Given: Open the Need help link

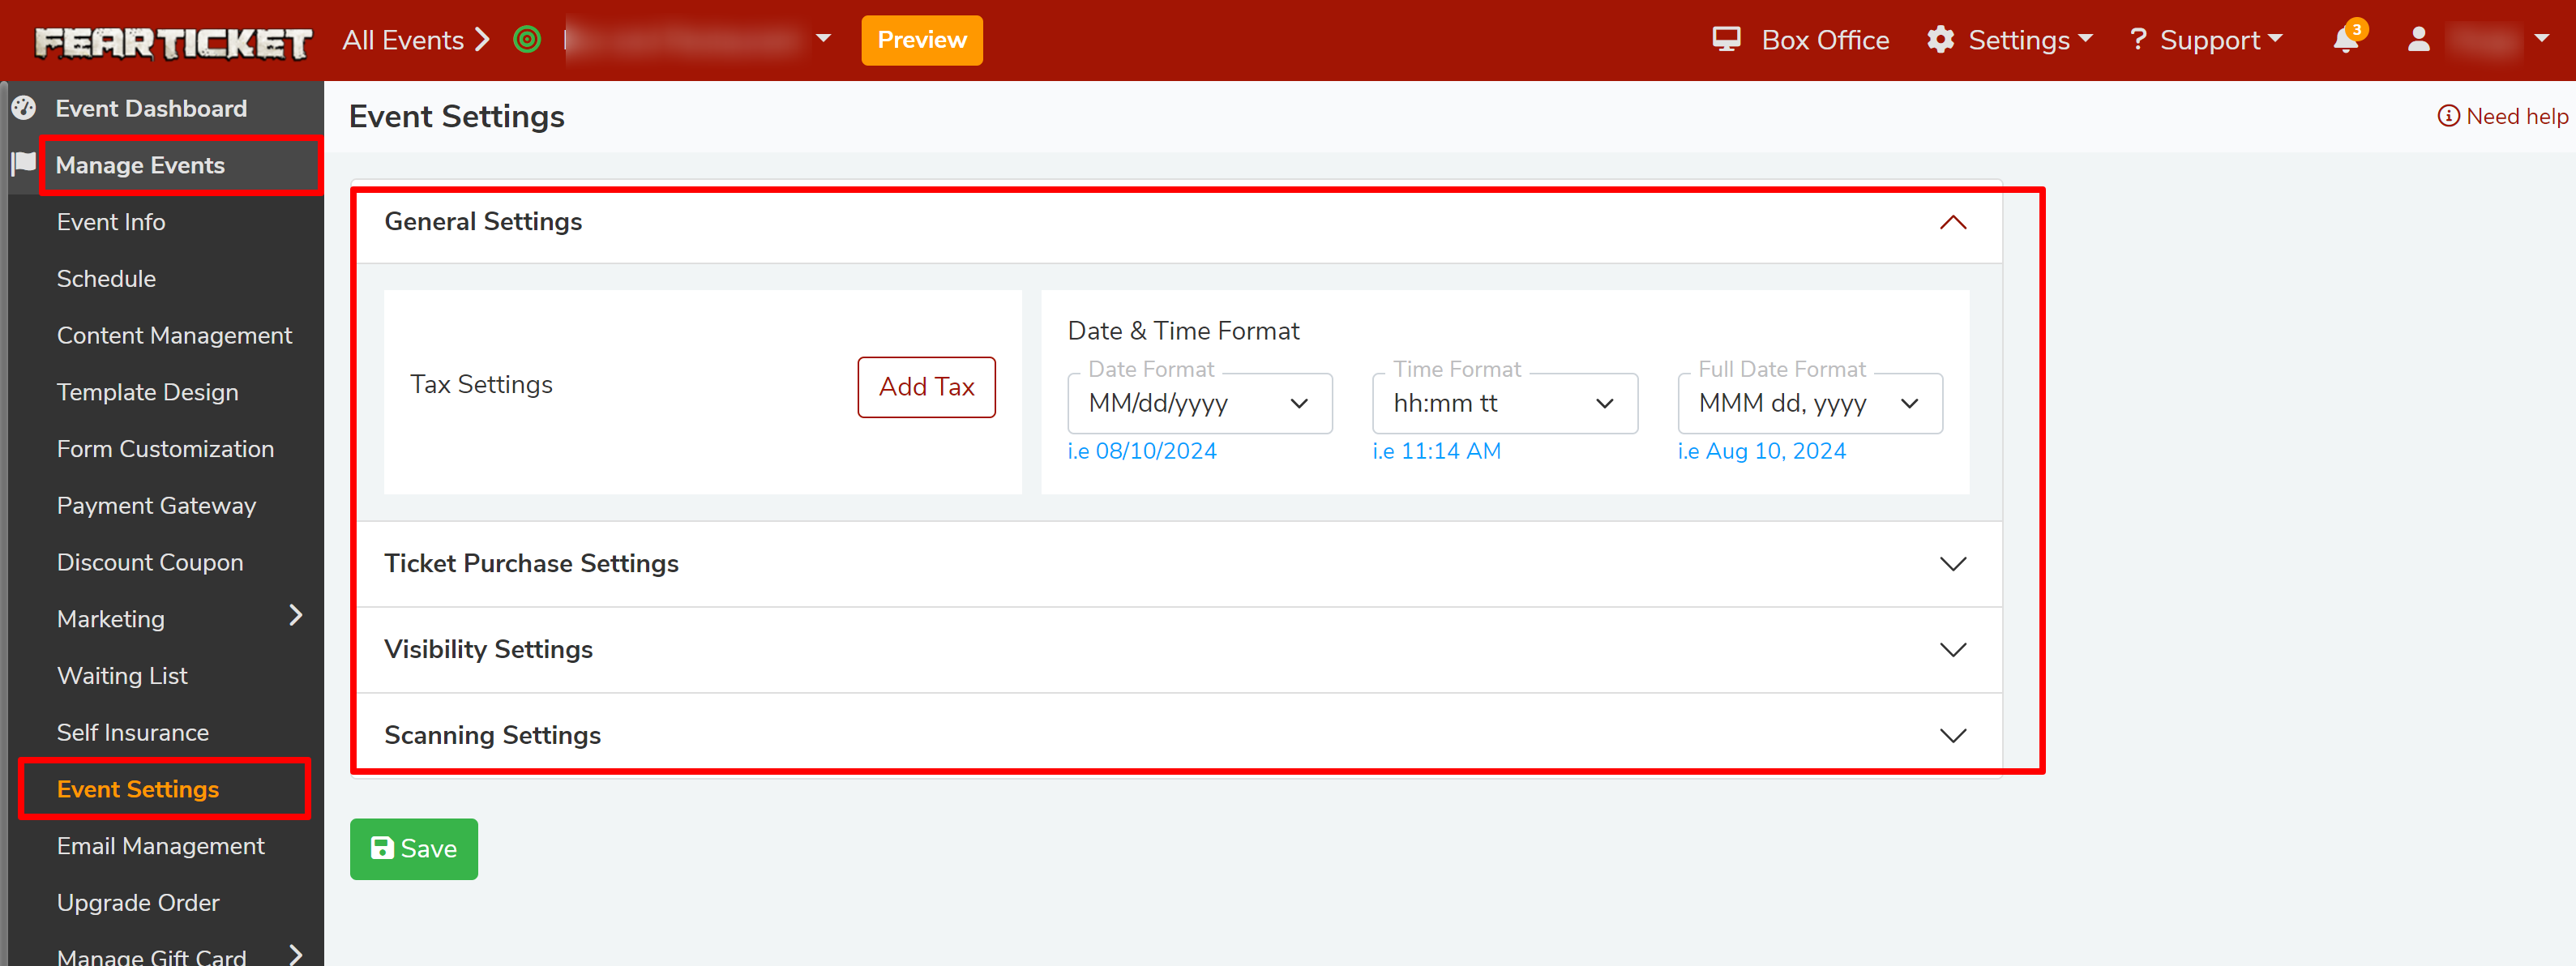Looking at the screenshot, I should pos(2504,117).
